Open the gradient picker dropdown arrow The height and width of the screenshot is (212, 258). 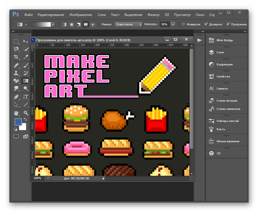coord(53,24)
